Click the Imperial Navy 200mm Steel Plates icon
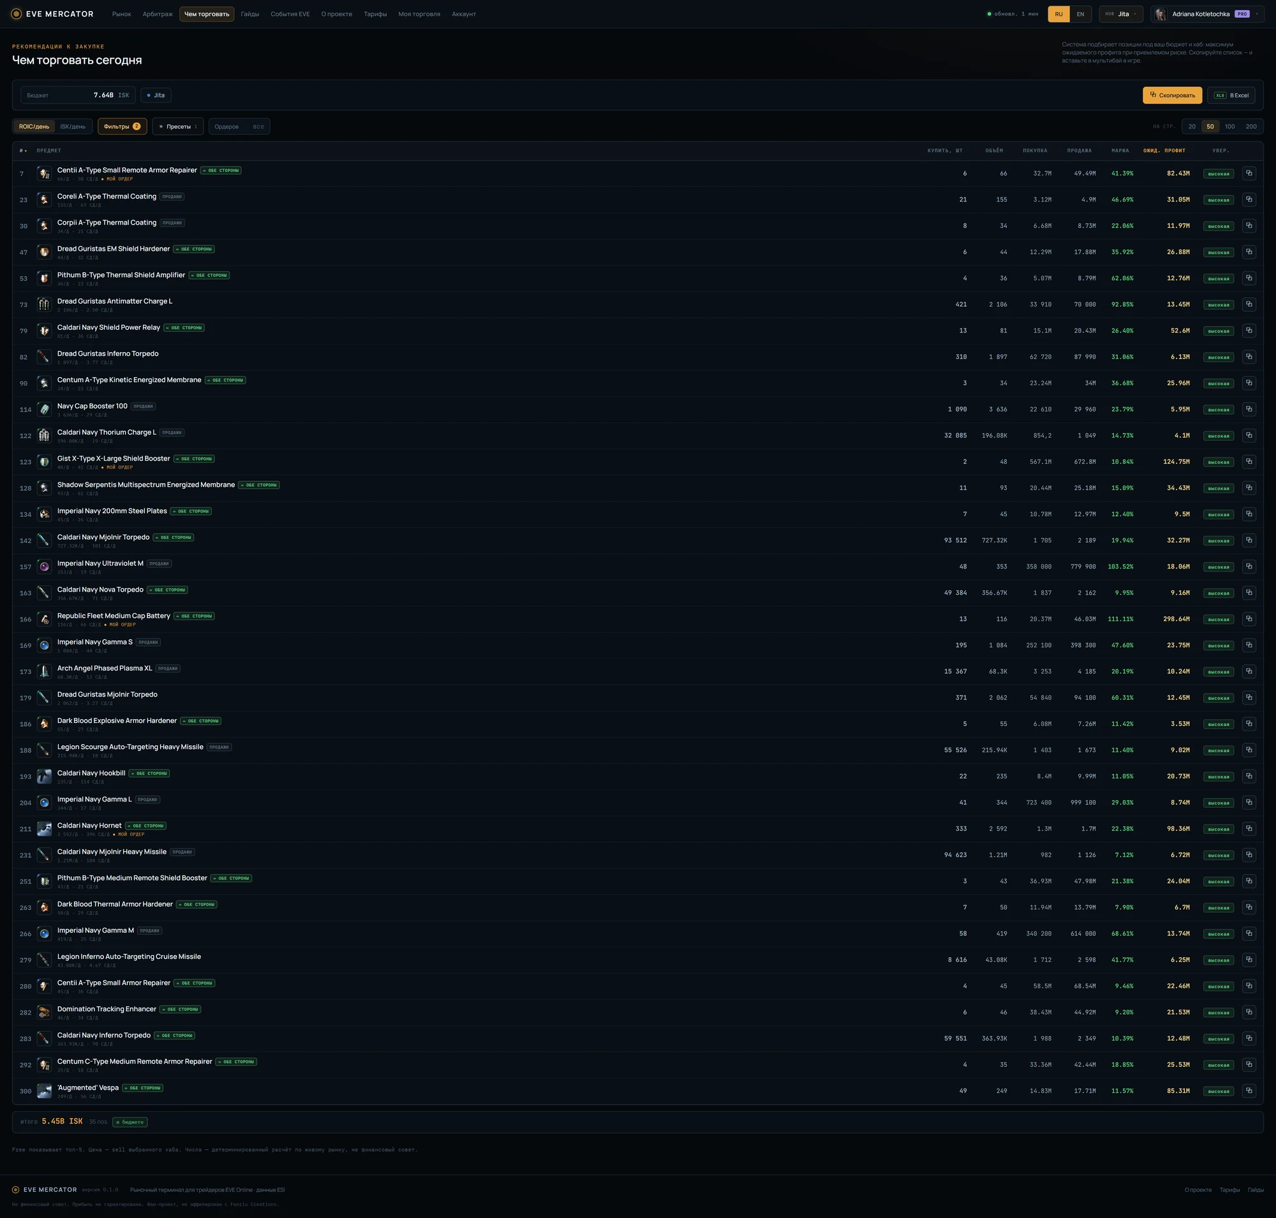Image resolution: width=1276 pixels, height=1218 pixels. 44,514
